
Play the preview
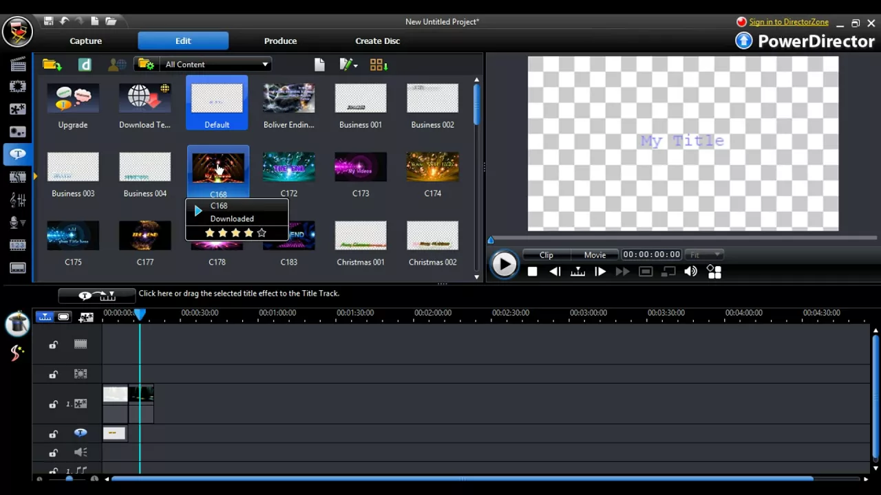[x=505, y=264]
